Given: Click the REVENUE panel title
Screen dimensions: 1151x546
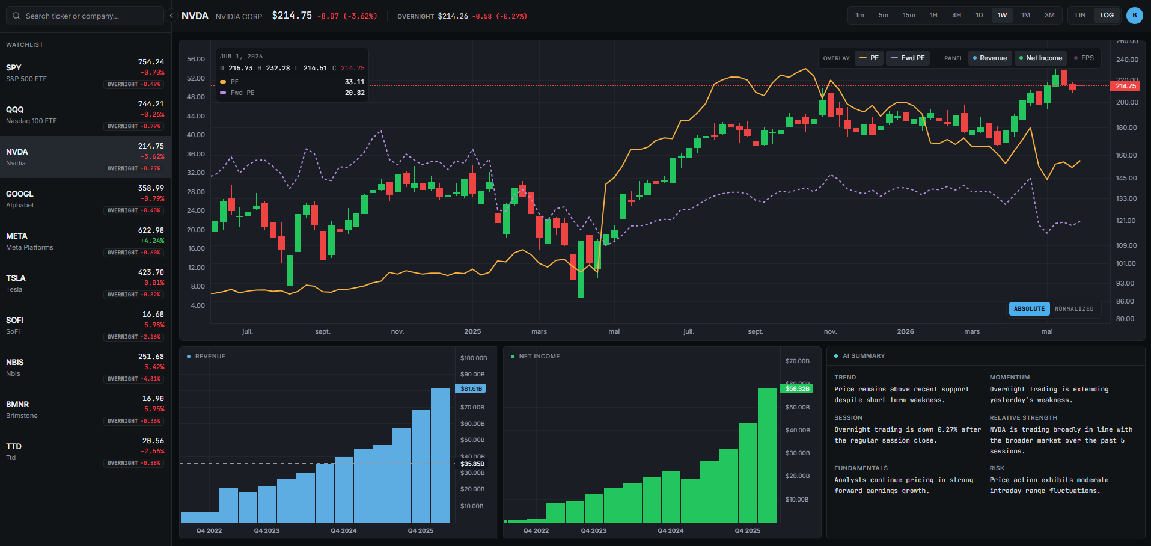Looking at the screenshot, I should [x=210, y=357].
